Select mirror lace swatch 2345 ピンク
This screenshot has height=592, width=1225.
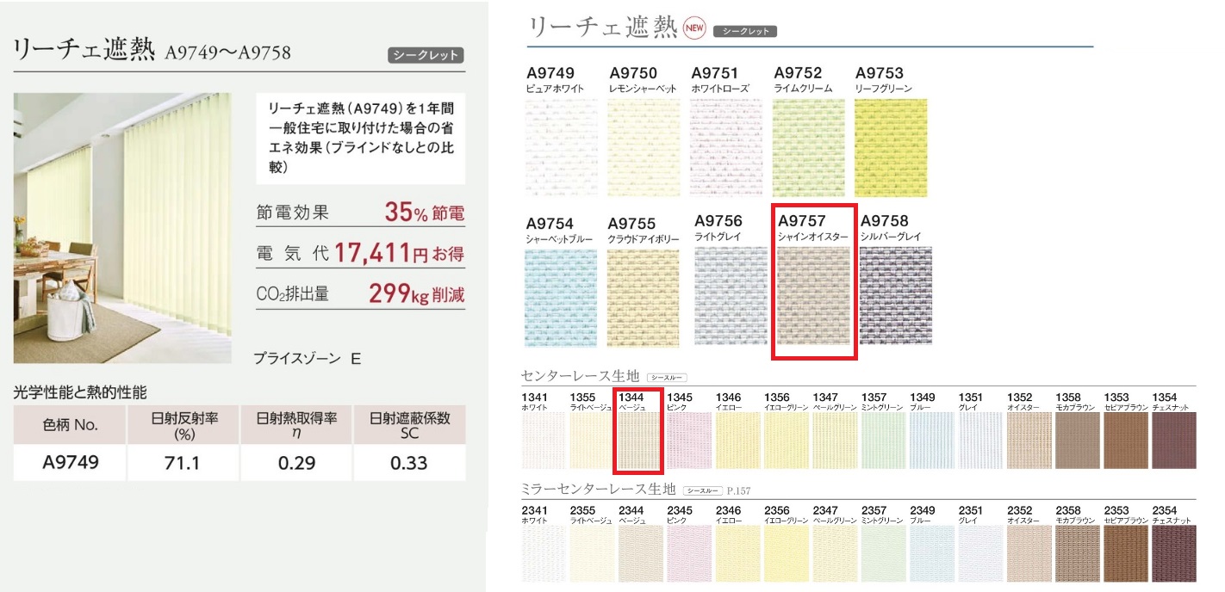pyautogui.click(x=689, y=553)
